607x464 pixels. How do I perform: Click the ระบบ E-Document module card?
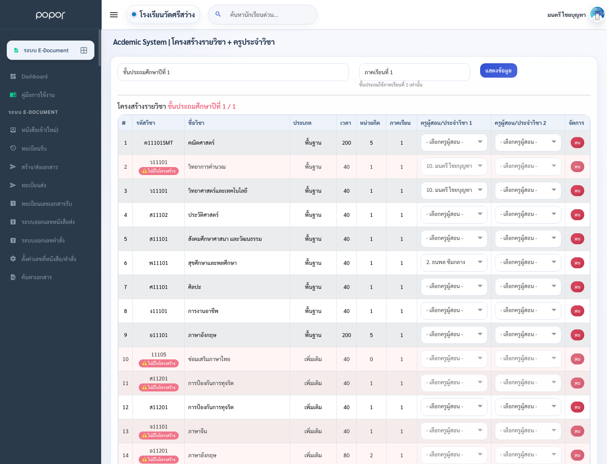[51, 50]
